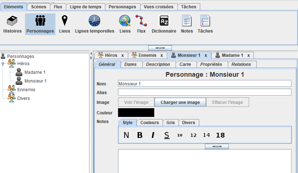Click the Charger une image button
This screenshot has width=298, height=173.
pyautogui.click(x=180, y=102)
